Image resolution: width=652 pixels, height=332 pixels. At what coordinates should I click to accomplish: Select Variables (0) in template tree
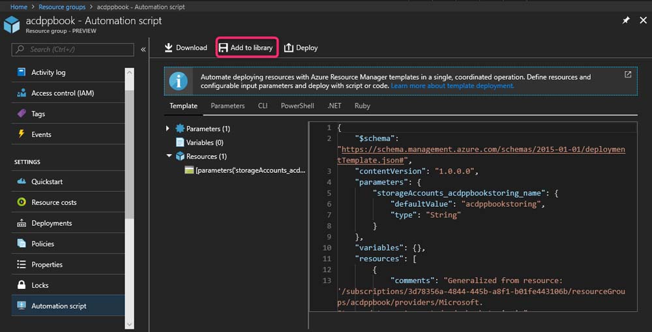(205, 142)
